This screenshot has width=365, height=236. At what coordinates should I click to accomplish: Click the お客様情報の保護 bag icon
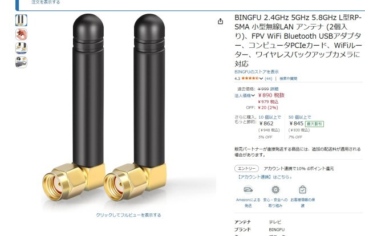tap(302, 189)
